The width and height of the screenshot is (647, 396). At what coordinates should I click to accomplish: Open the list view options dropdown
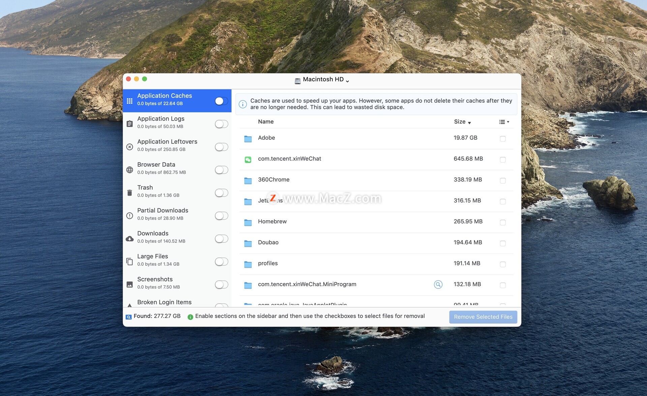coord(504,122)
